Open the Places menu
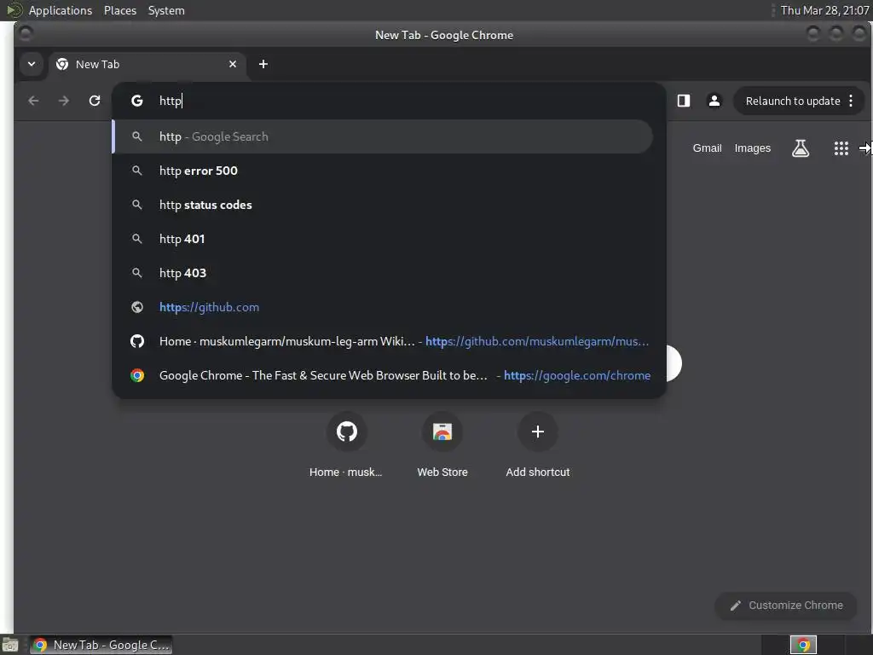Viewport: 873px width, 655px height. tap(119, 10)
